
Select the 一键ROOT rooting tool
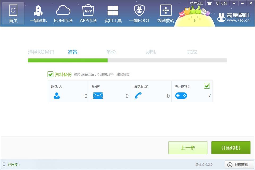click(x=139, y=13)
